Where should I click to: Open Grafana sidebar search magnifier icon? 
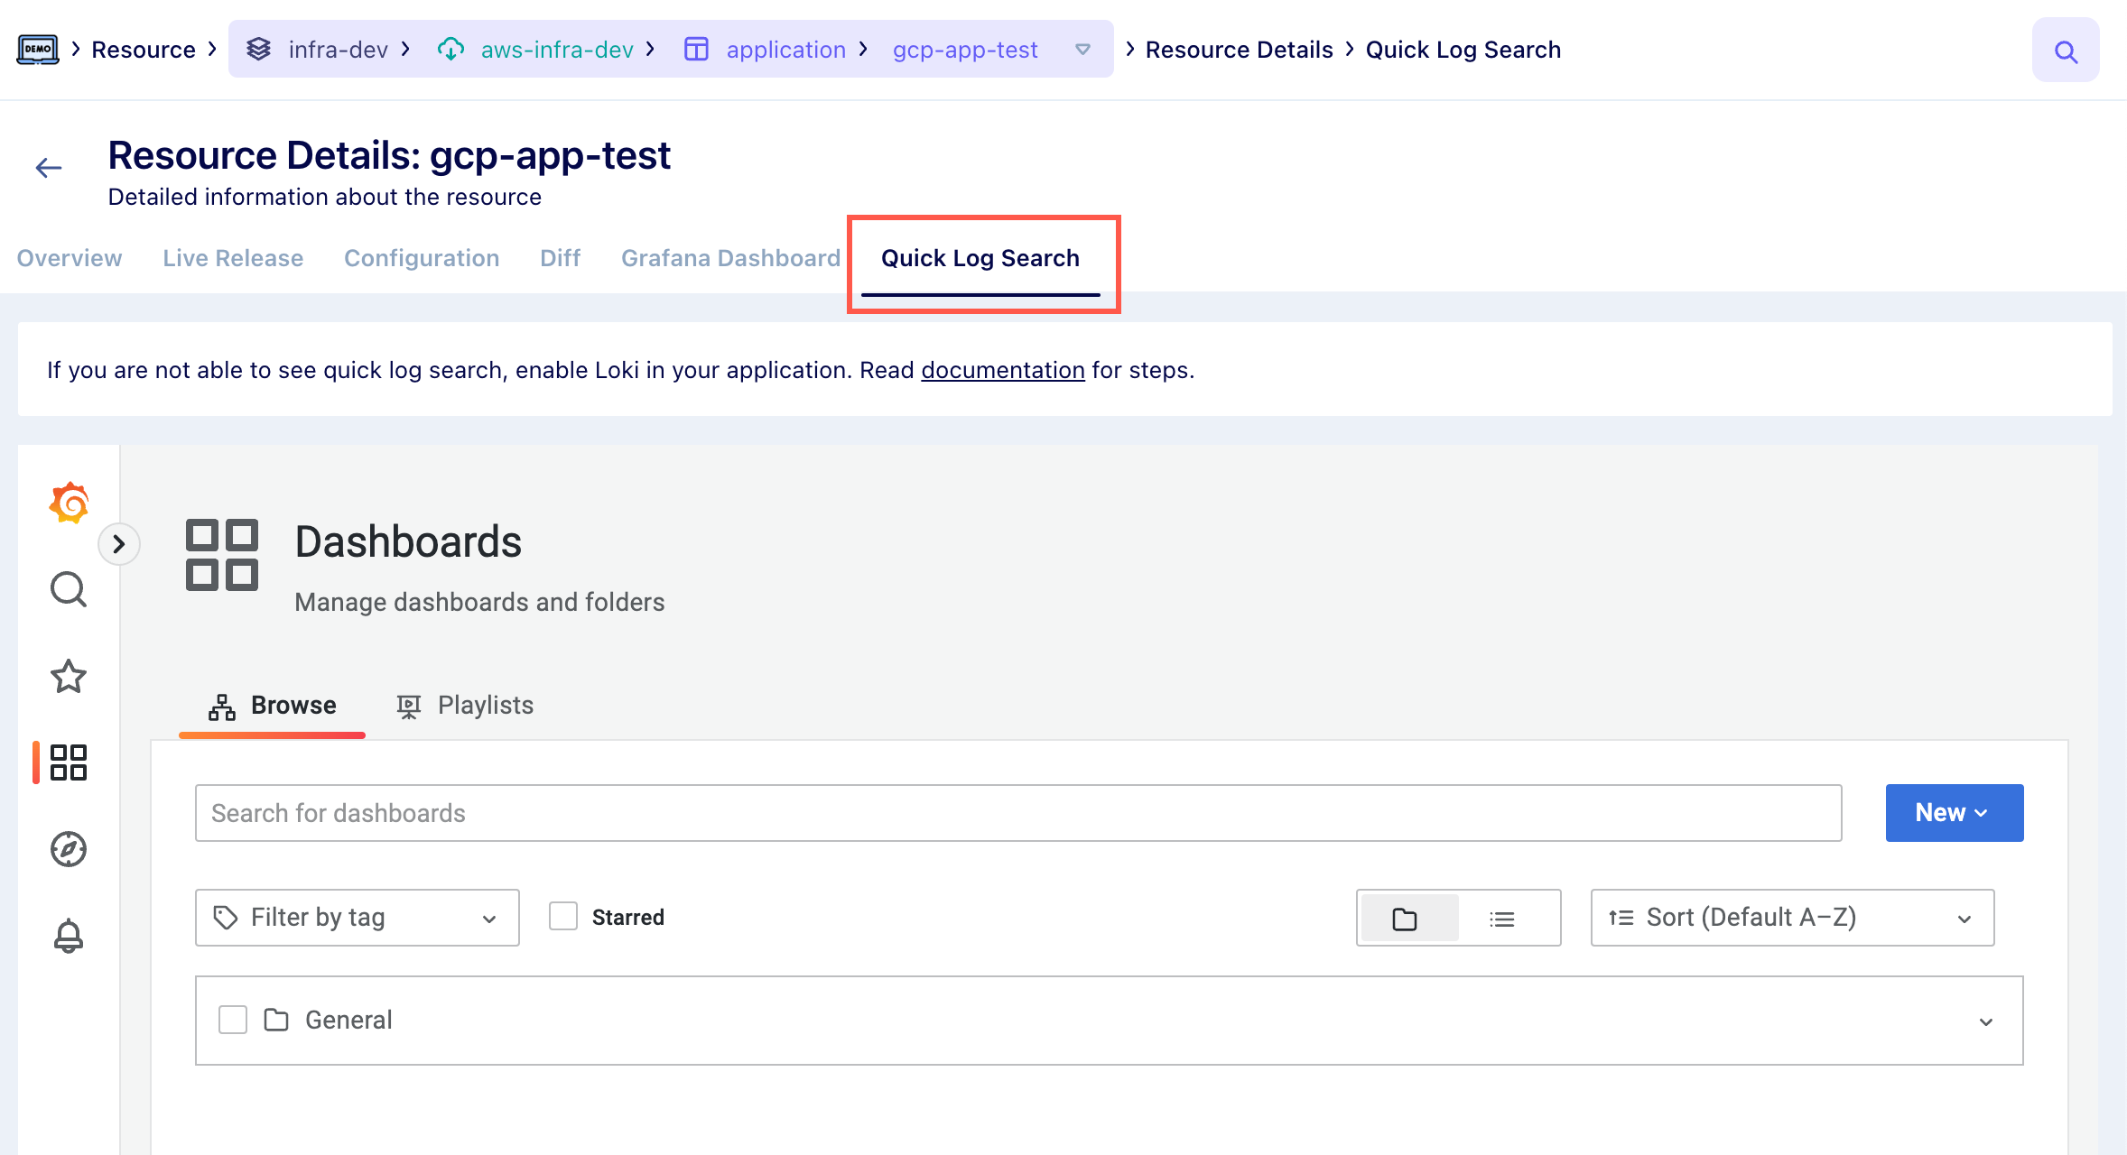[x=69, y=589]
